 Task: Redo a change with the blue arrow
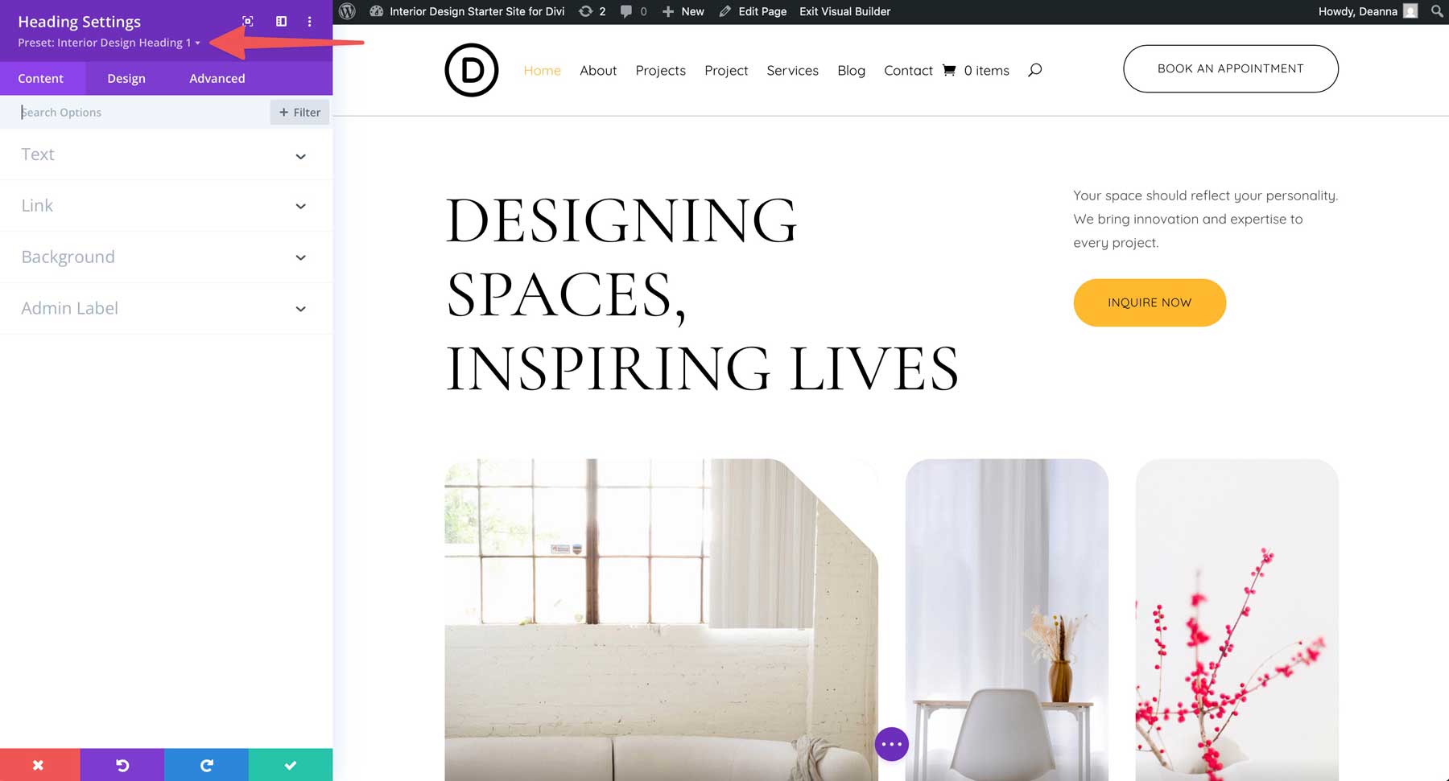click(206, 764)
